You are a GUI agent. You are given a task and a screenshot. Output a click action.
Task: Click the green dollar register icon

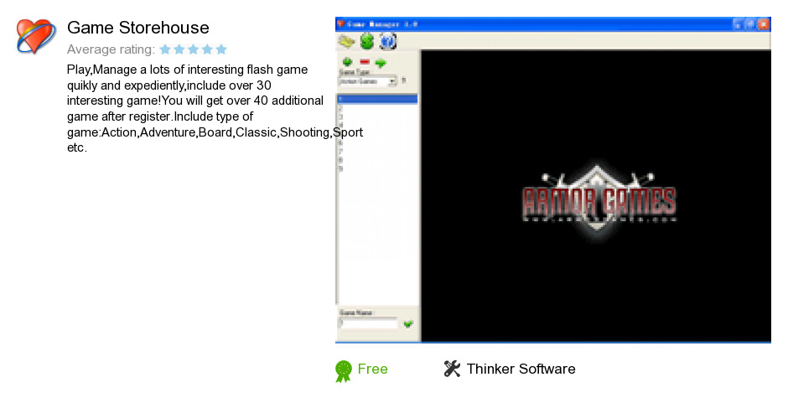point(367,41)
